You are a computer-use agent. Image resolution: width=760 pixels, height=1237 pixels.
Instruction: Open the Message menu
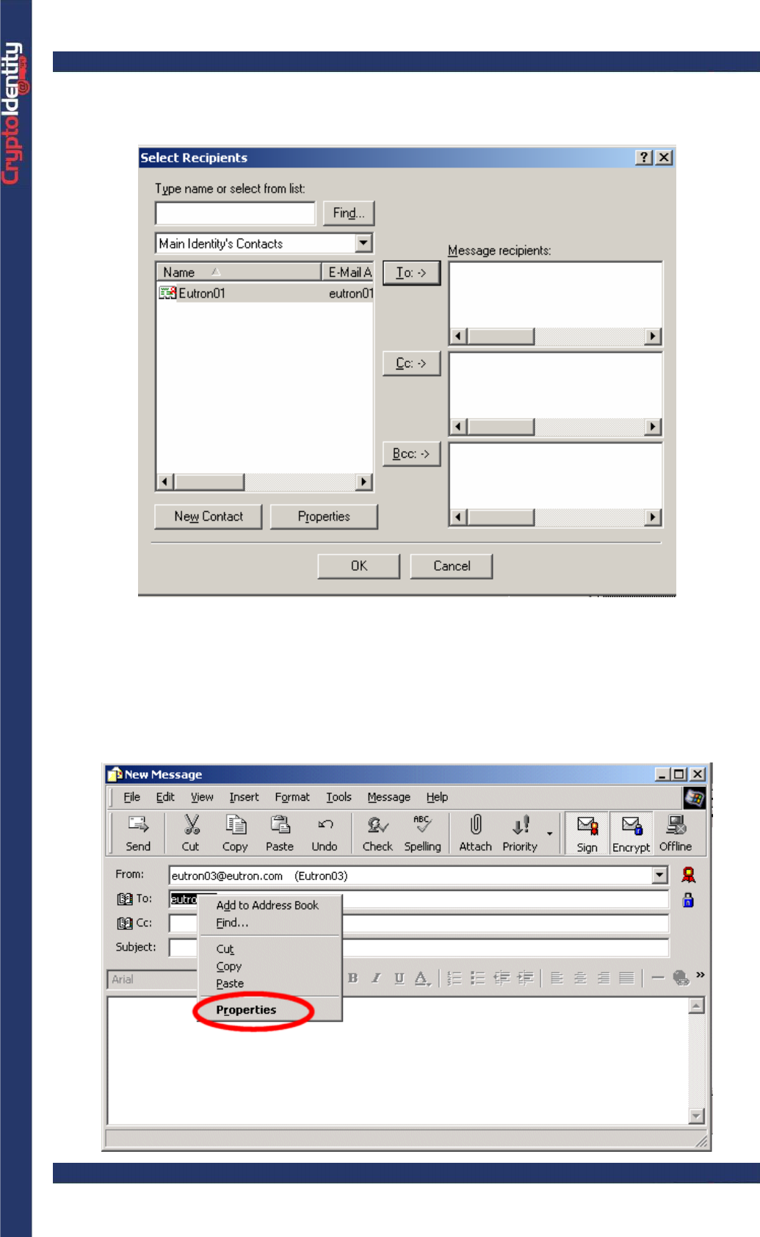[x=388, y=797]
